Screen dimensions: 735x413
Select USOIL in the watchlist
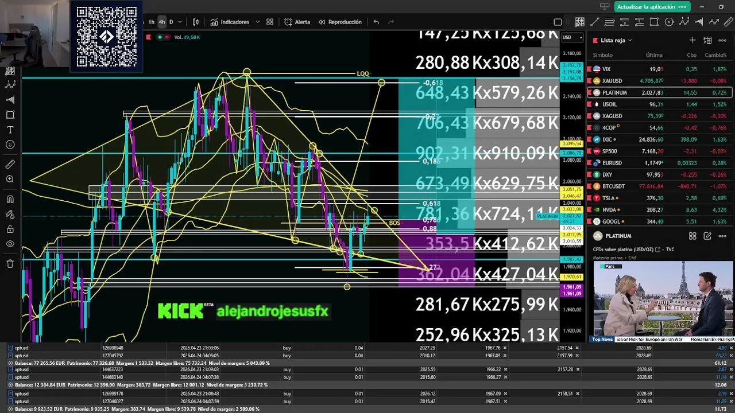(659, 104)
